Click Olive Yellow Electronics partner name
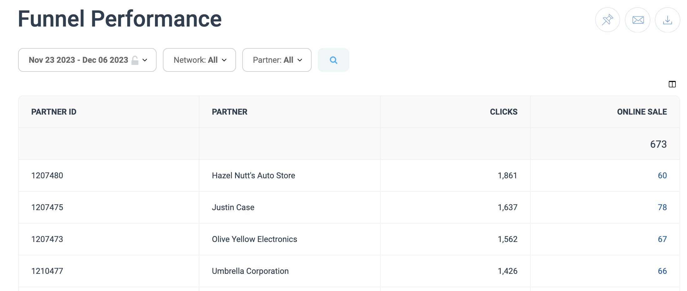687x291 pixels. coord(254,239)
